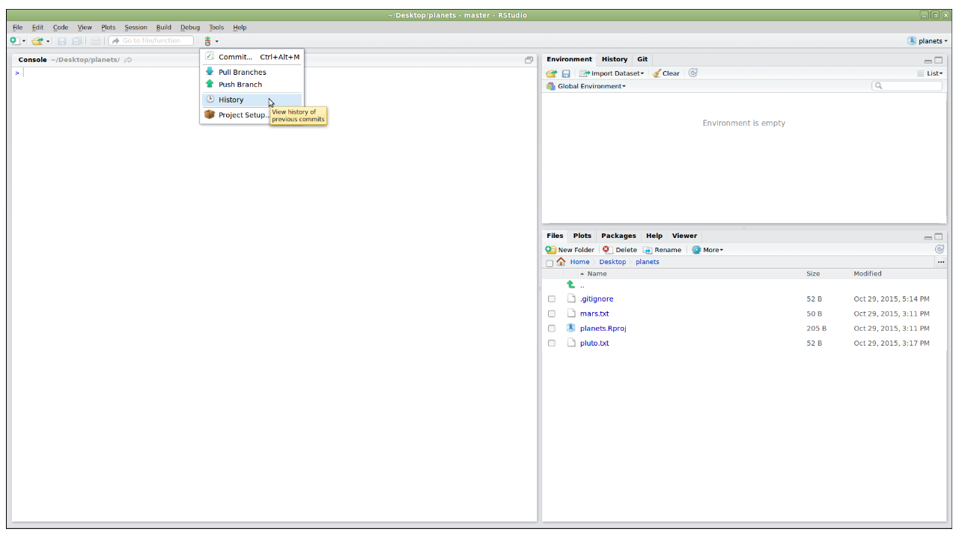Click the refresh icon in the Files pane
Image resolution: width=962 pixels, height=535 pixels.
pyautogui.click(x=940, y=249)
